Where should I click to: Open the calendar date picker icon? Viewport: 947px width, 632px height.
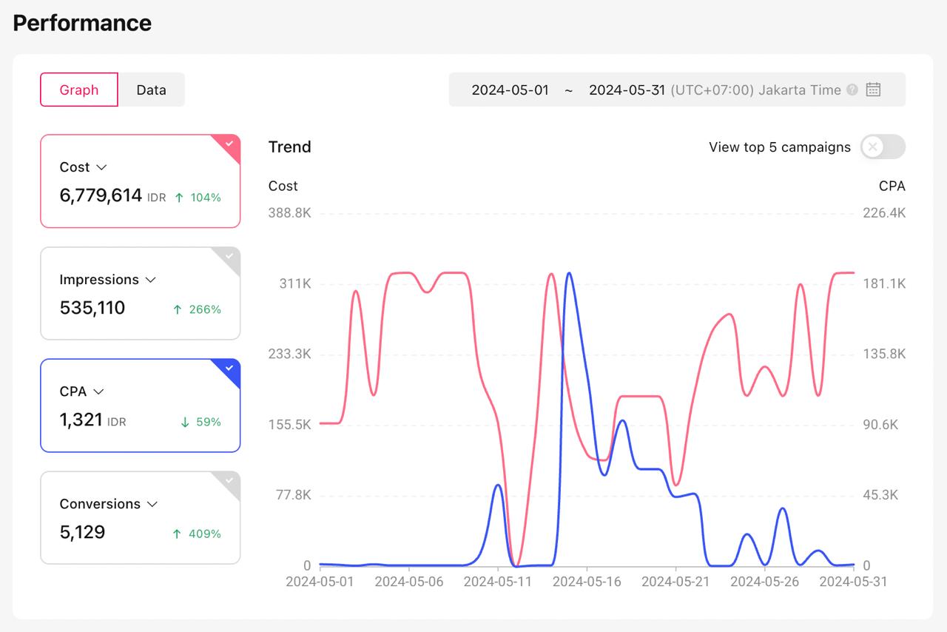[x=873, y=90]
